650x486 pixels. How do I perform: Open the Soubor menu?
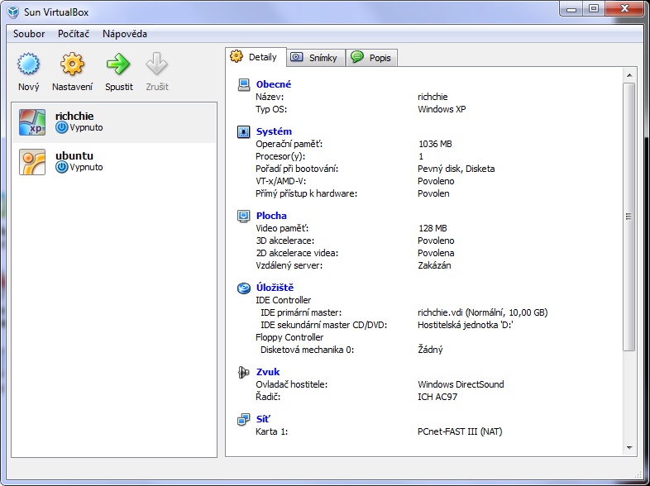coord(29,34)
